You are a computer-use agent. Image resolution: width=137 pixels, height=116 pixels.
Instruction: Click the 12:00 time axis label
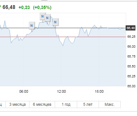61,91
